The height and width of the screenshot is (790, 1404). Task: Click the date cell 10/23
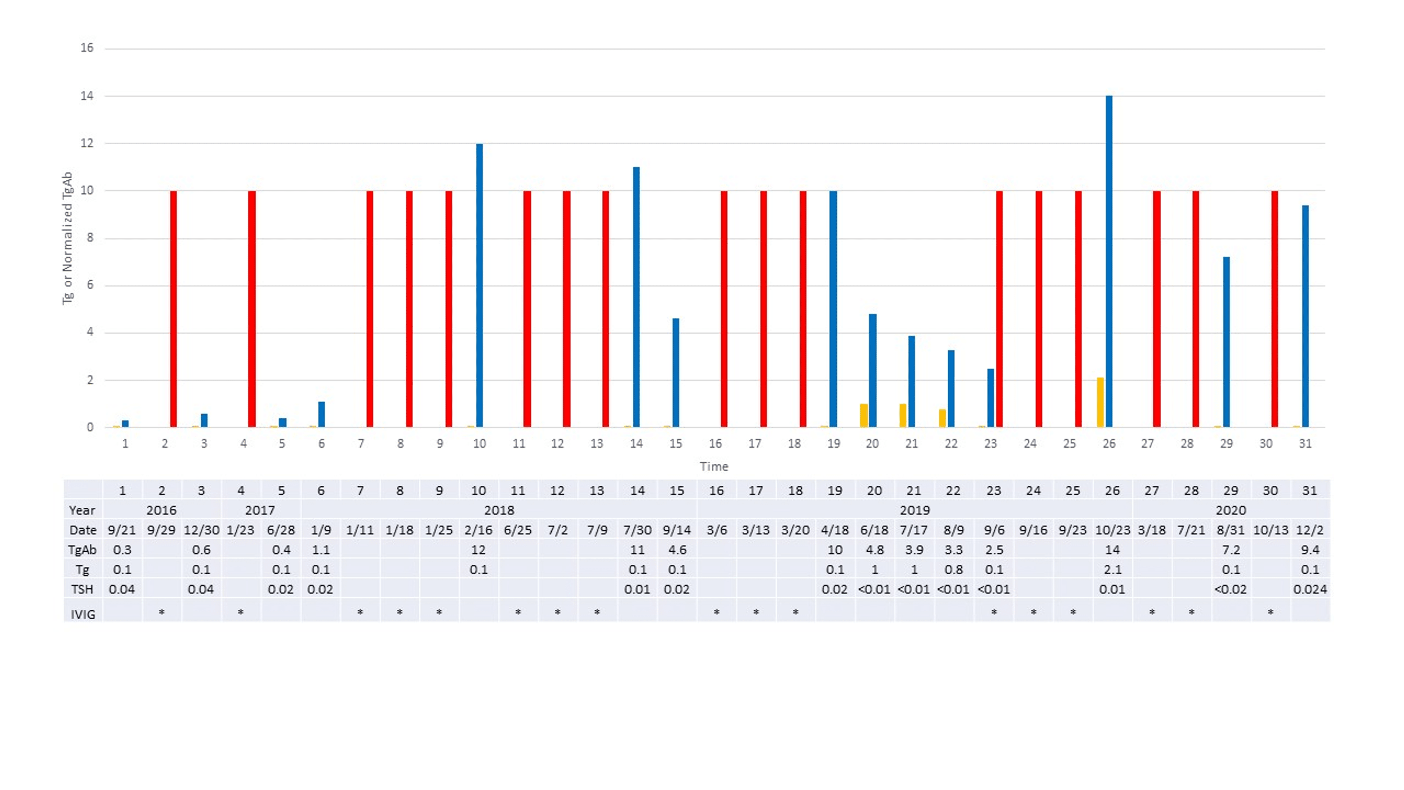(1112, 530)
